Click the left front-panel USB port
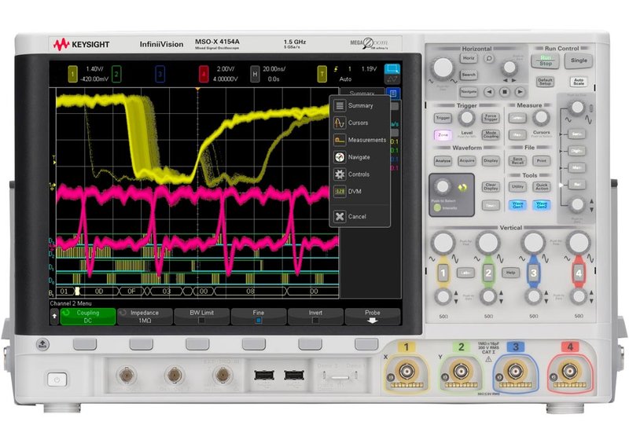Screen dimensions: 629x440 (x=264, y=376)
